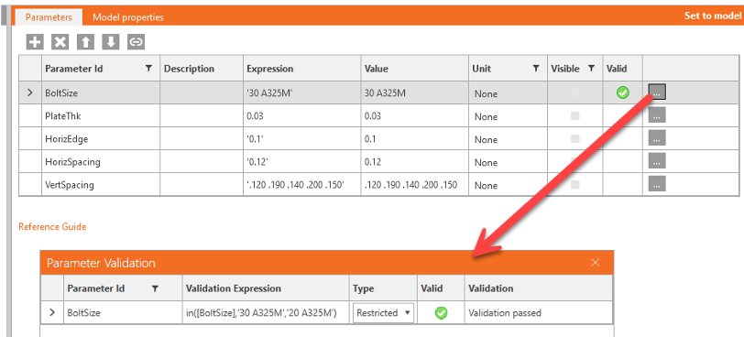This screenshot has height=337, width=744.
Task: Open the Unit column filter
Action: pos(536,69)
